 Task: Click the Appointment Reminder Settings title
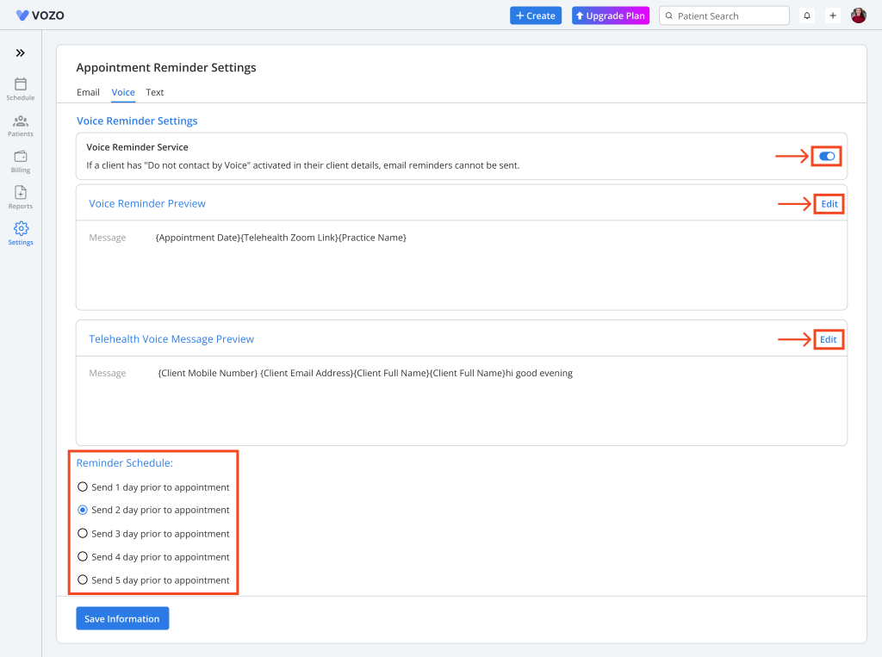[166, 67]
